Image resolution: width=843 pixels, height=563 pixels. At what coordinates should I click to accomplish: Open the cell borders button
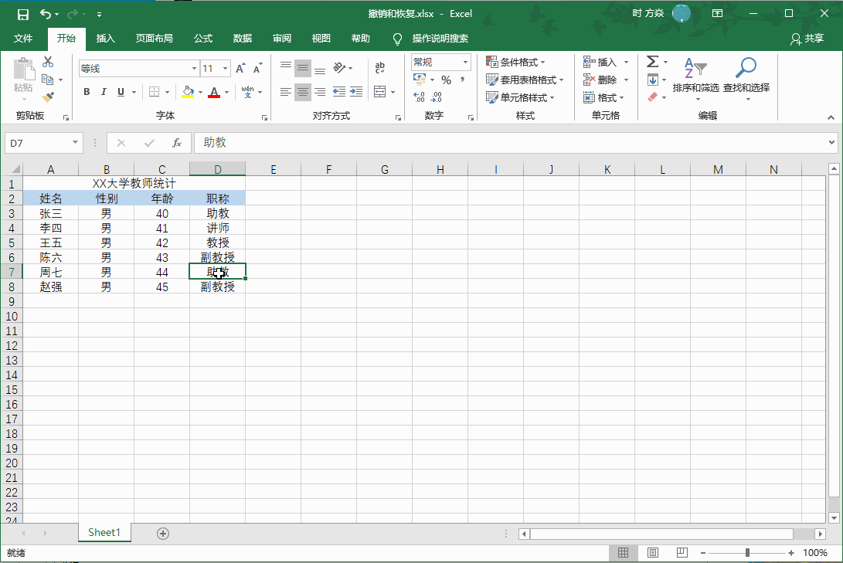[x=154, y=92]
